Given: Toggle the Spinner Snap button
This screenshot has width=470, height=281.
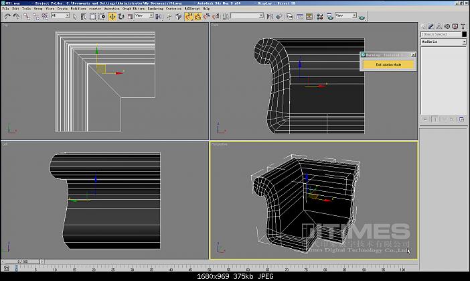Looking at the screenshot, I should click(216, 17).
